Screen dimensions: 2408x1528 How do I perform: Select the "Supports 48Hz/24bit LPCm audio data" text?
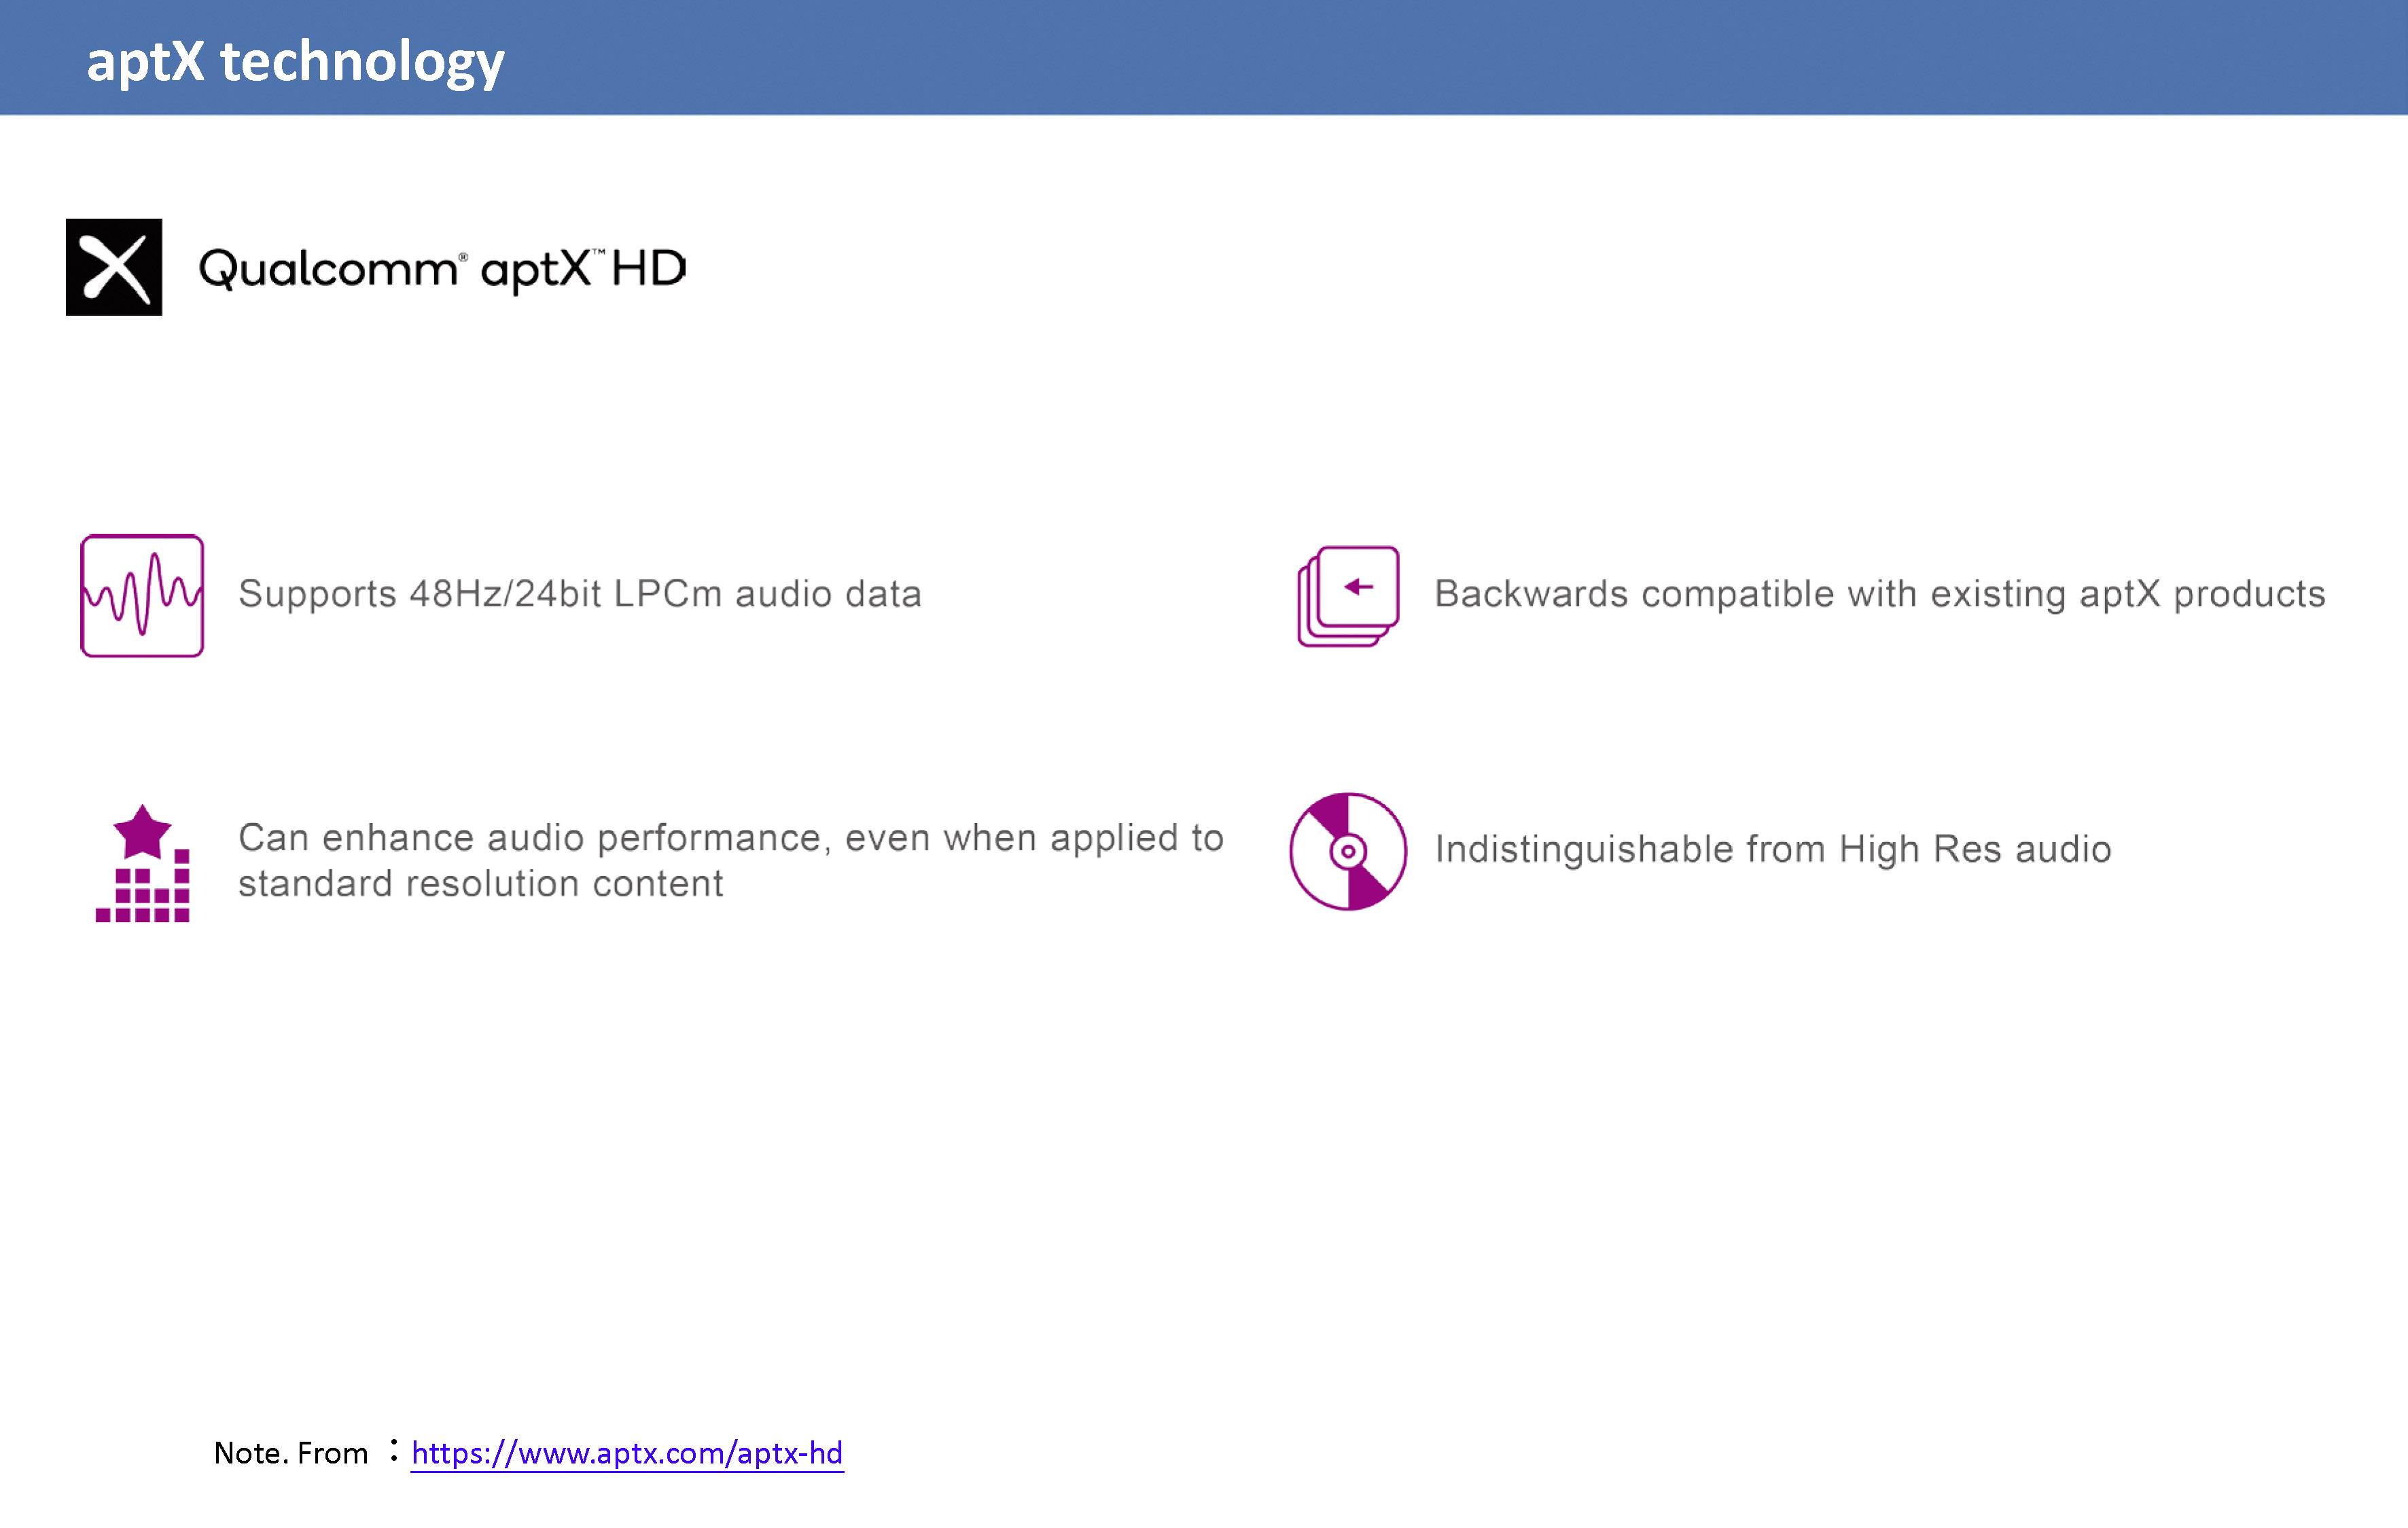580,594
